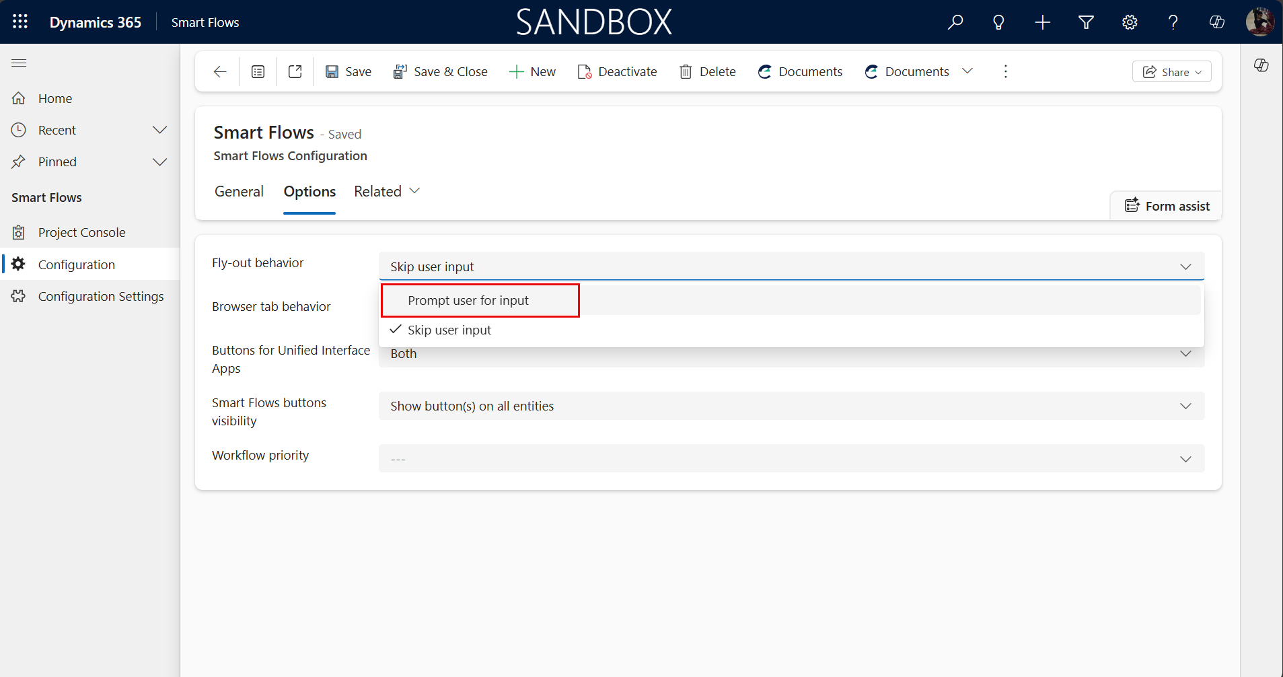Open the Share dropdown button

coord(1172,72)
